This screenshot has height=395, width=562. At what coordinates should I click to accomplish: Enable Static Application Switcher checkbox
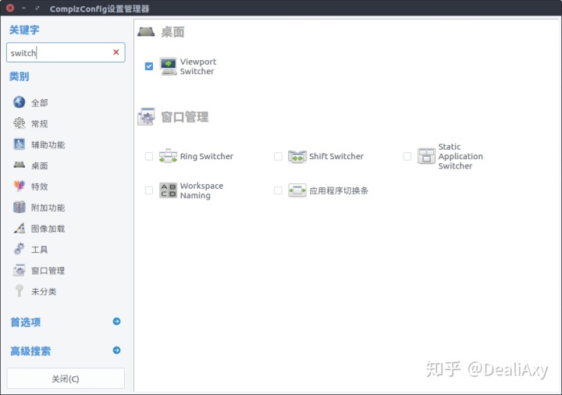click(x=407, y=156)
